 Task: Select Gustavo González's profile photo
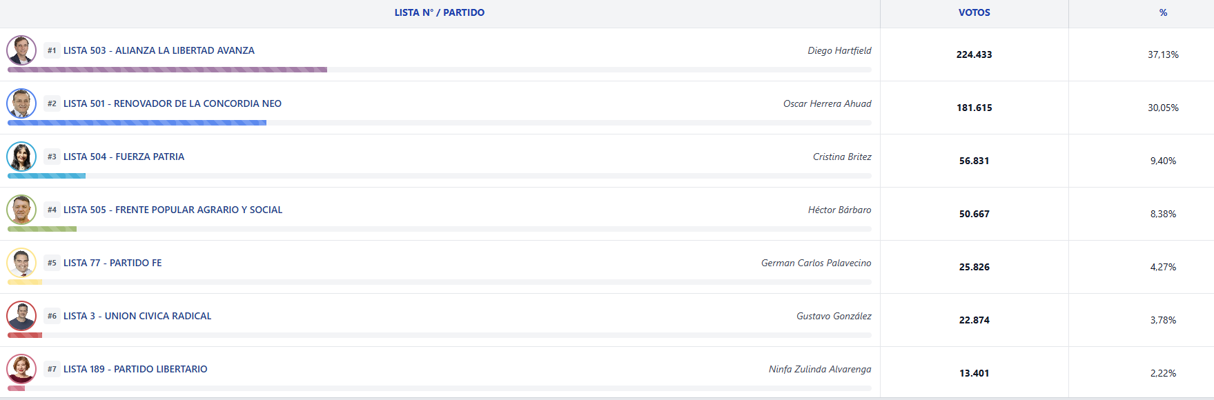(x=21, y=316)
